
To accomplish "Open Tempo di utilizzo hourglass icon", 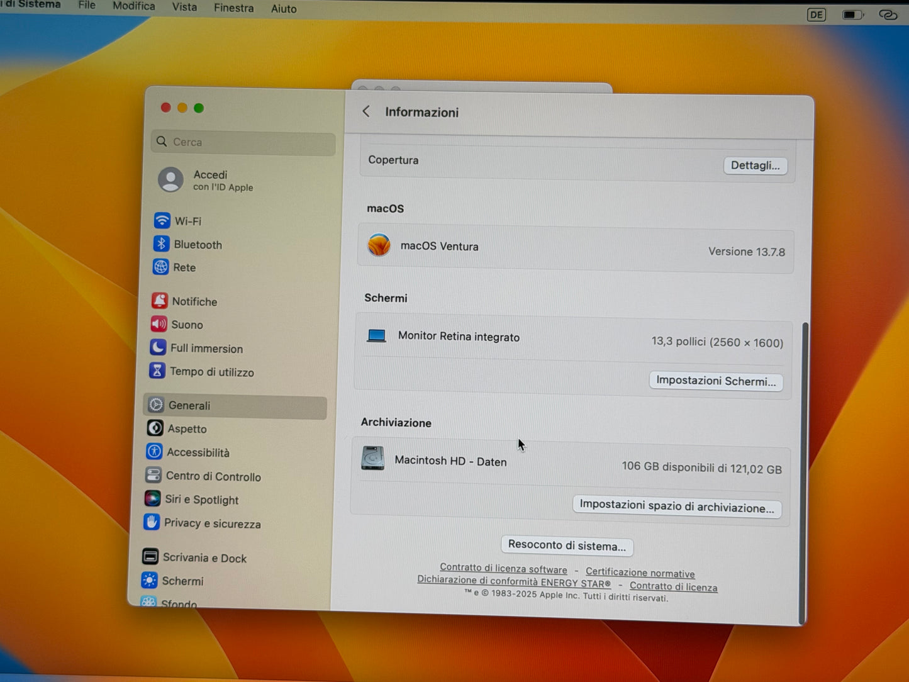I will [157, 371].
